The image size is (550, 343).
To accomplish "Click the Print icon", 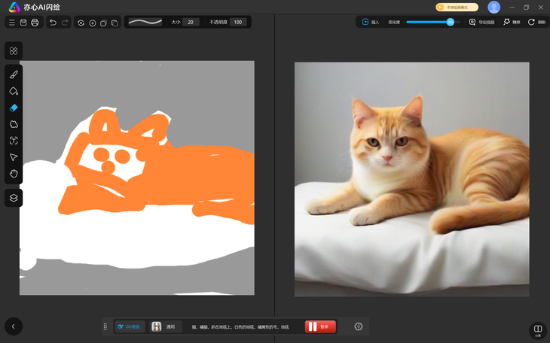I will coord(35,23).
